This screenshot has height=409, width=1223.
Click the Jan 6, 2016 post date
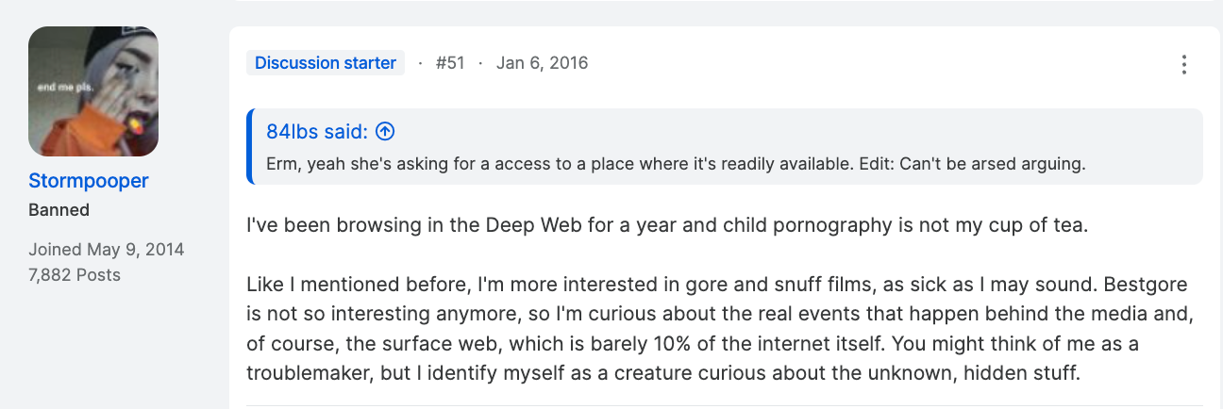pos(542,63)
